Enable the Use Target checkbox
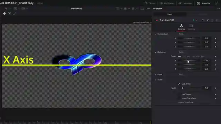The height and width of the screenshot is (124, 221). point(179,94)
